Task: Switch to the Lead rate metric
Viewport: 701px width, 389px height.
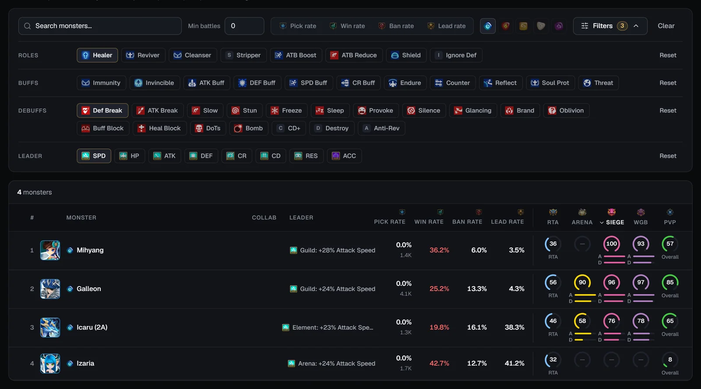Action: pos(446,26)
